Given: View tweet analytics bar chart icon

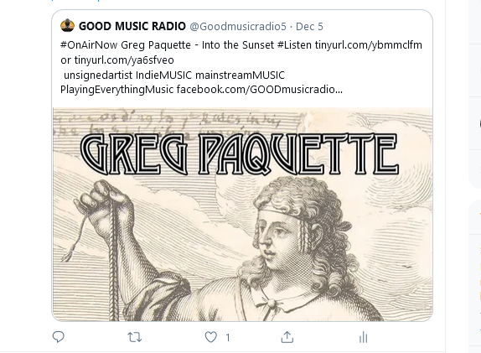Looking at the screenshot, I should pyautogui.click(x=363, y=337).
